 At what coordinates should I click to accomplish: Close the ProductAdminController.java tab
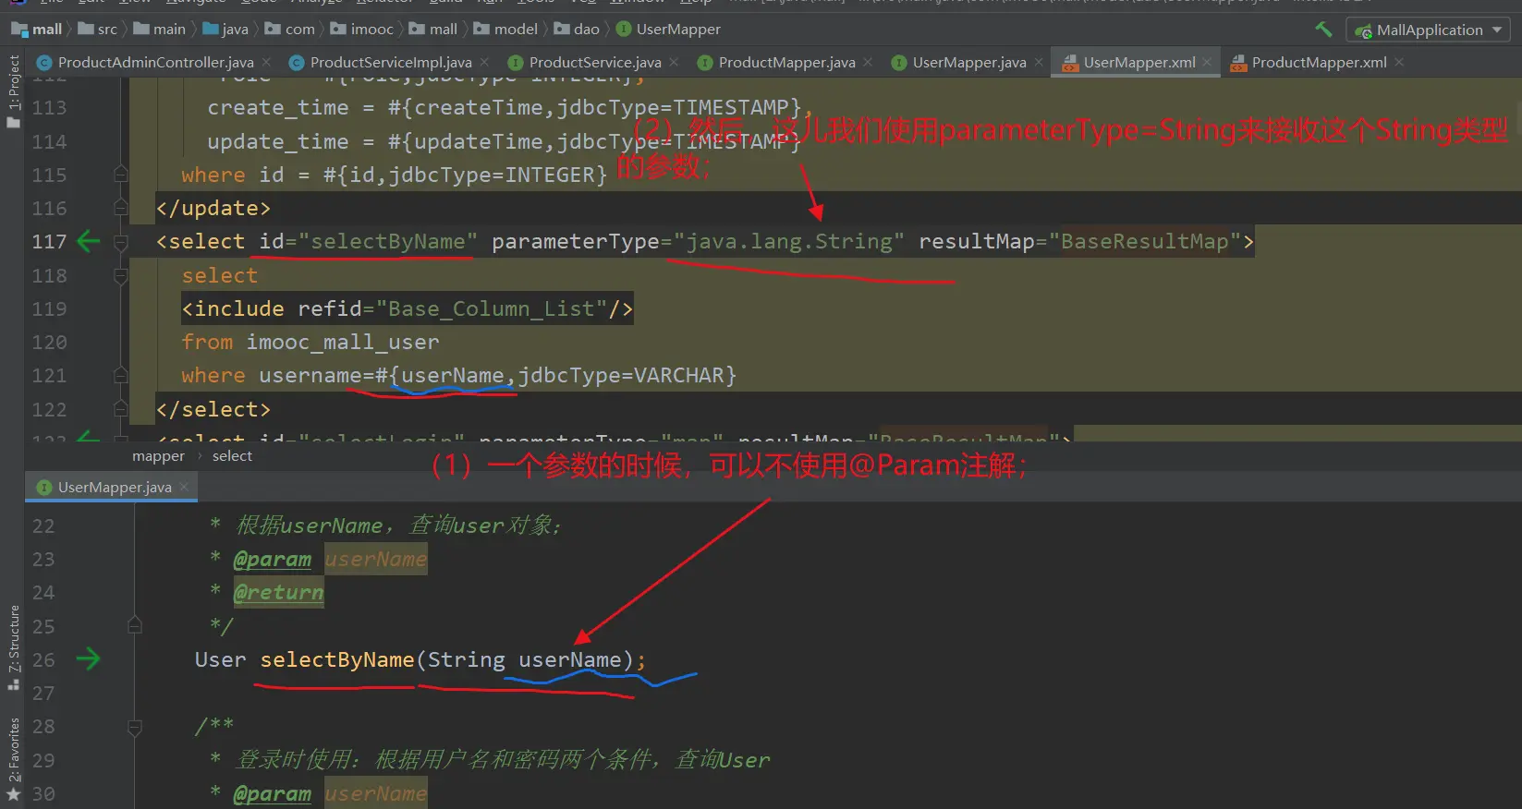266,62
